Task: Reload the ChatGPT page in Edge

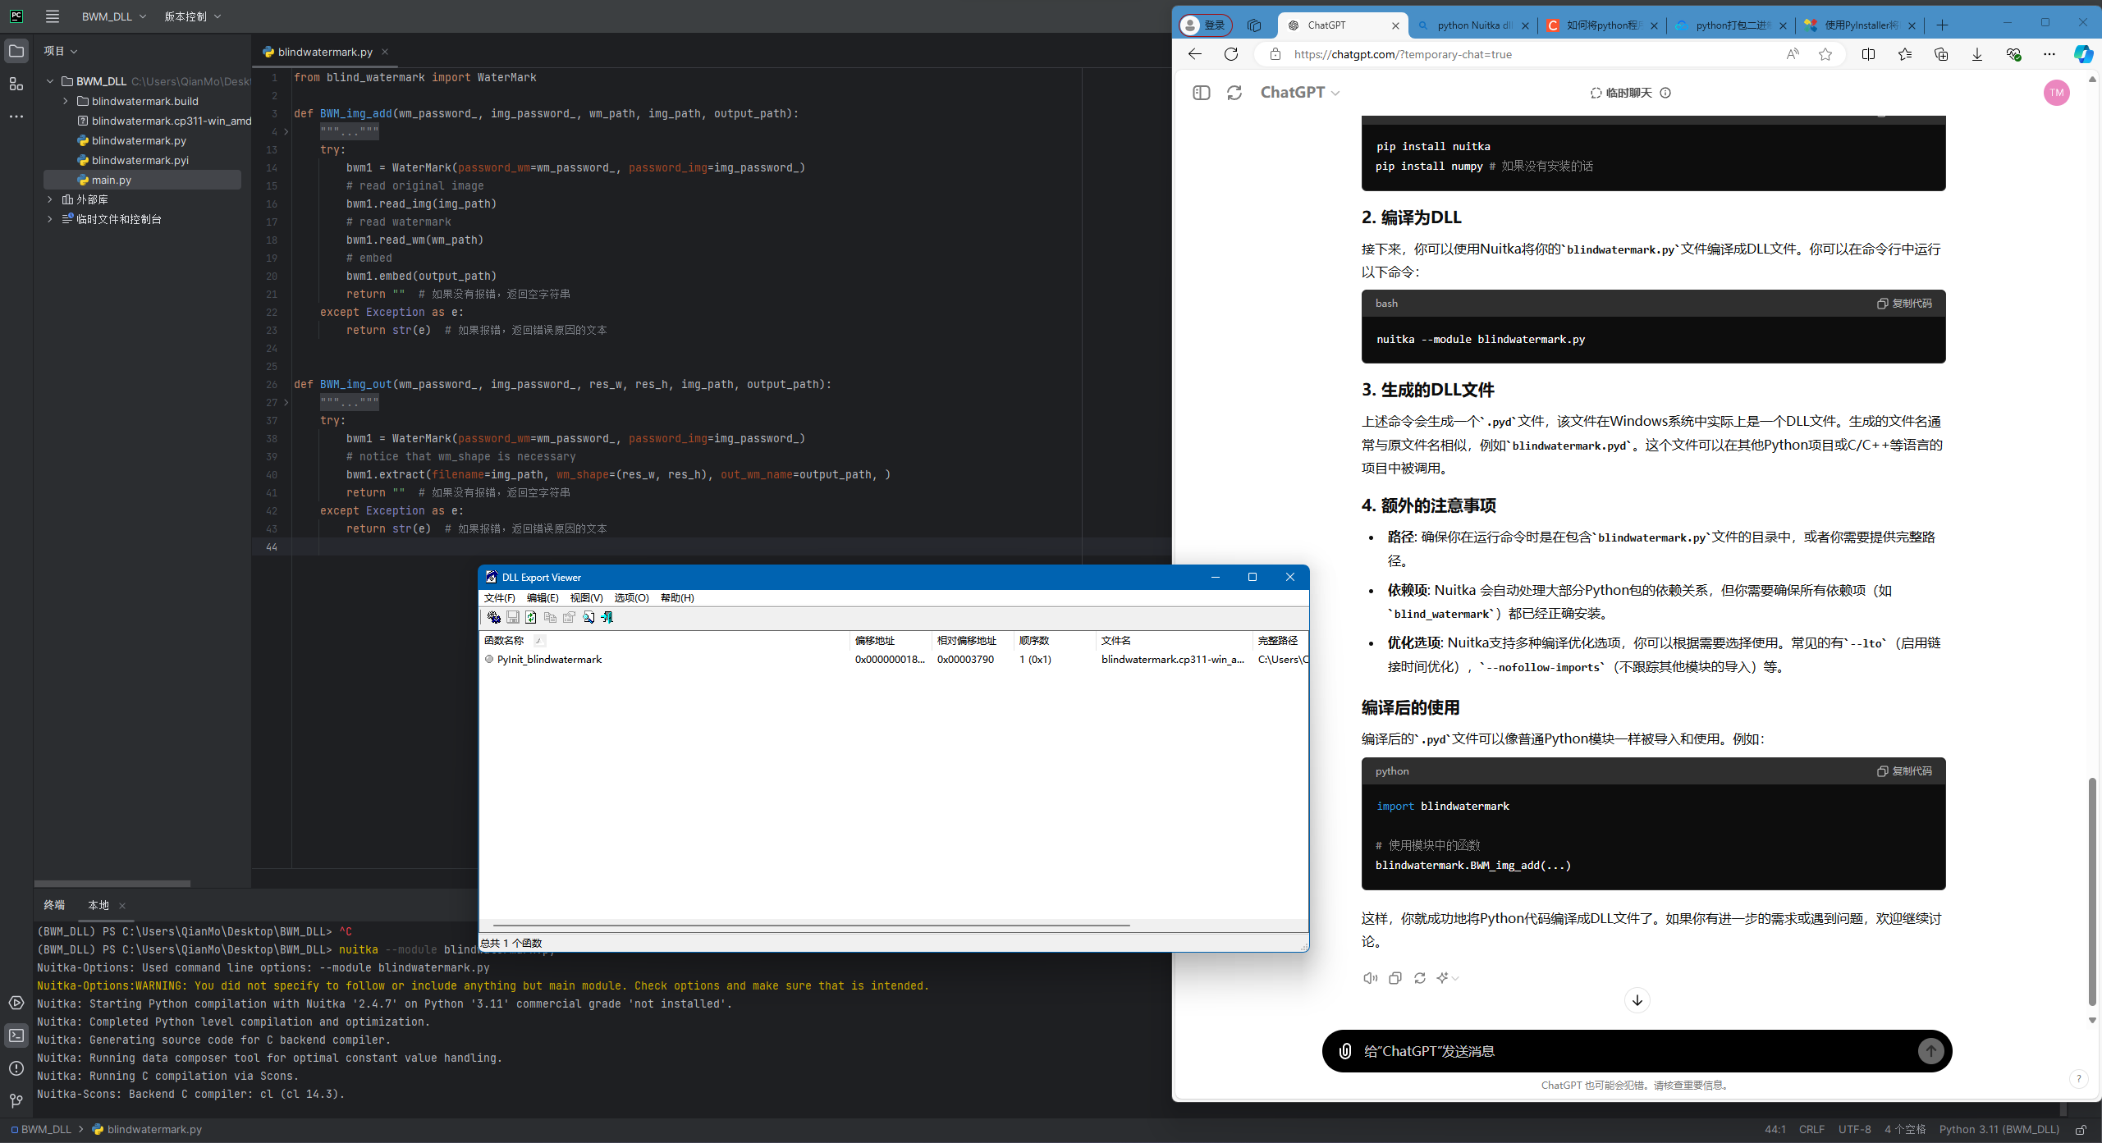Action: pos(1231,54)
